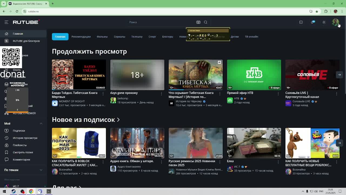Open options menu for Соловьёв LIVE video
The height and width of the screenshot is (195, 346).
click(337, 93)
